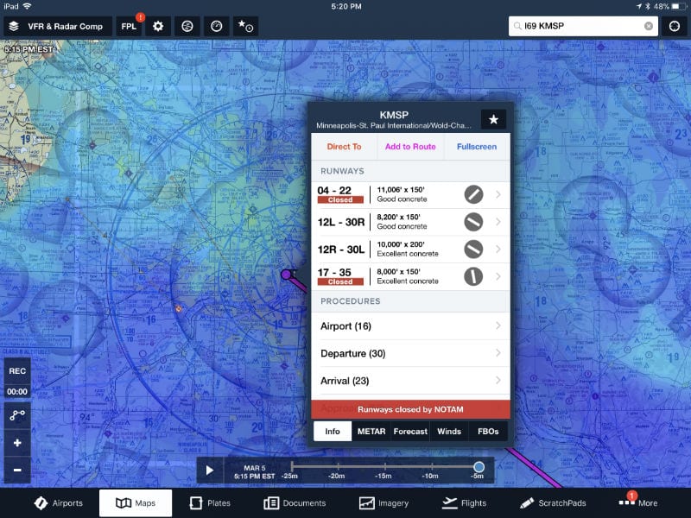691x518 pixels.
Task: Open route ruler tool icon
Action: (x=17, y=415)
